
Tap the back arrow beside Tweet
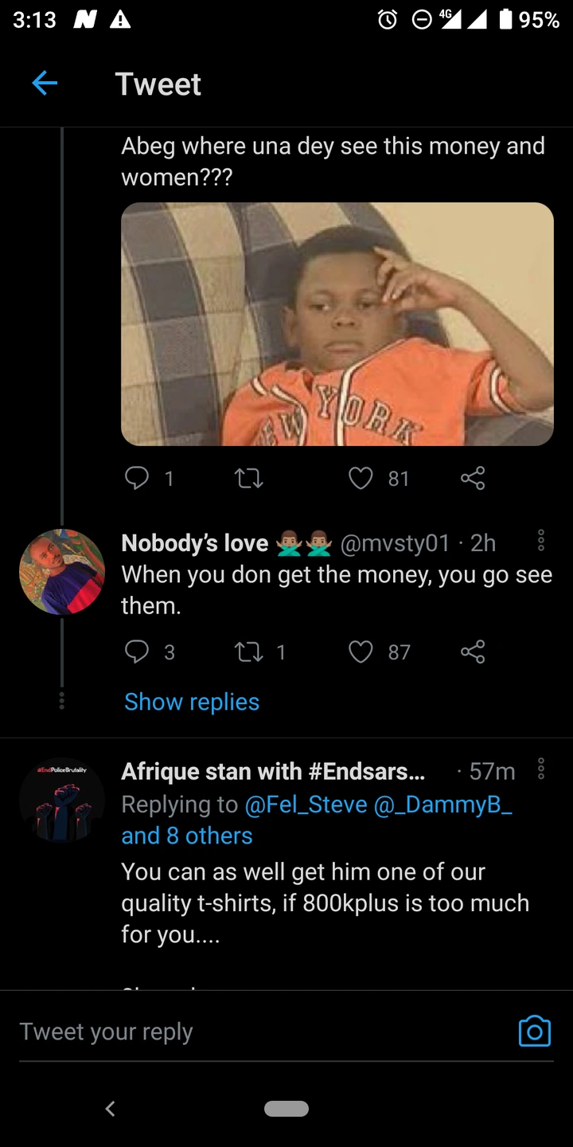coord(45,84)
